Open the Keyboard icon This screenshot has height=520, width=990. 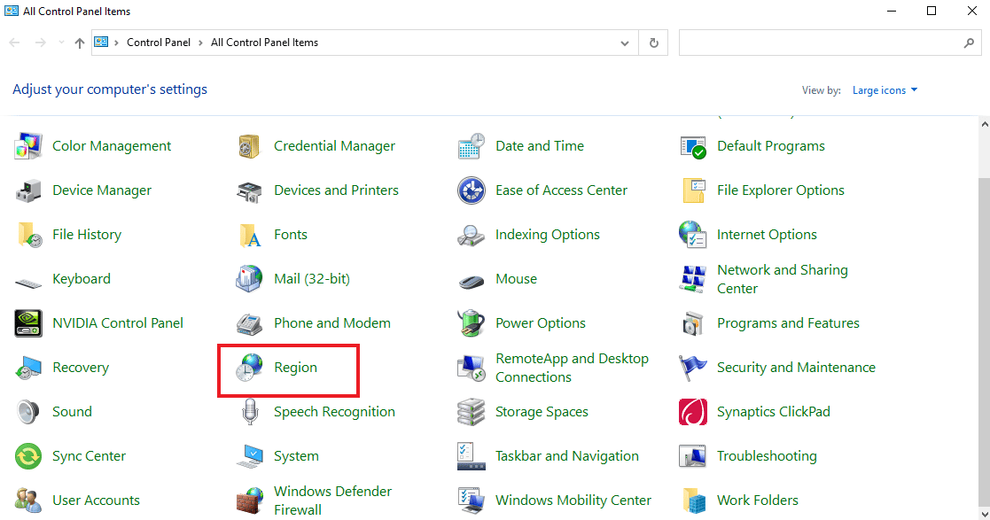point(27,283)
